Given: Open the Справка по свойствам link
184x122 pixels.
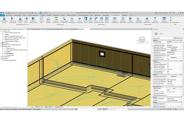Looking at the screenshot, I should [x=159, y=107].
